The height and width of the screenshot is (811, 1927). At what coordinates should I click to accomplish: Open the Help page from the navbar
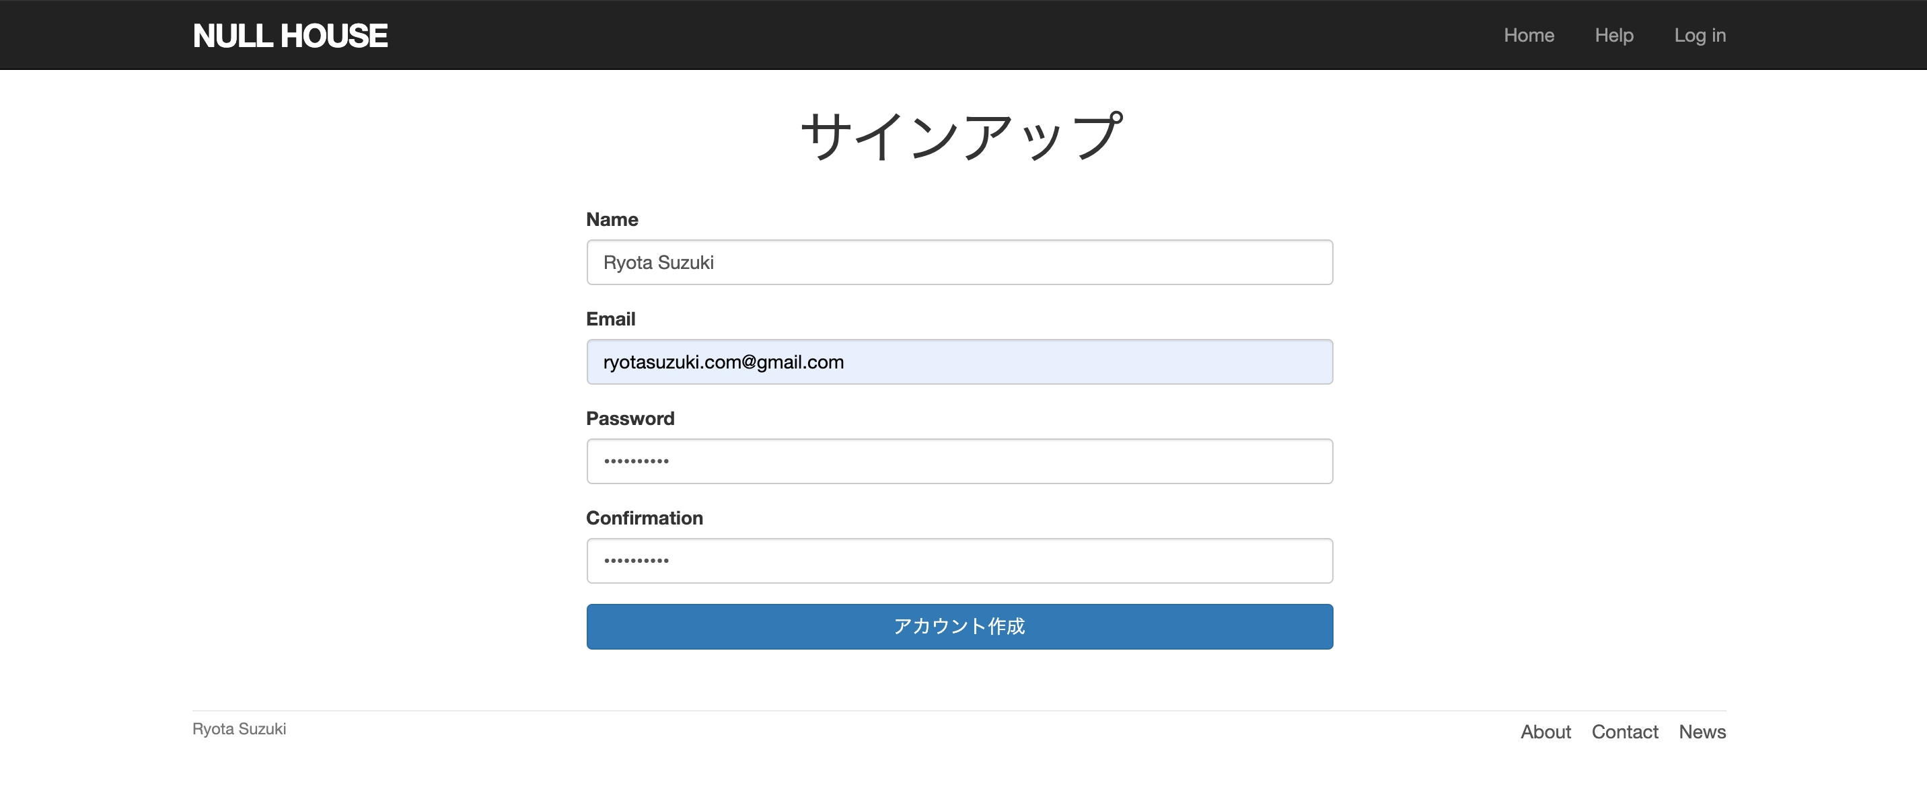click(x=1613, y=34)
